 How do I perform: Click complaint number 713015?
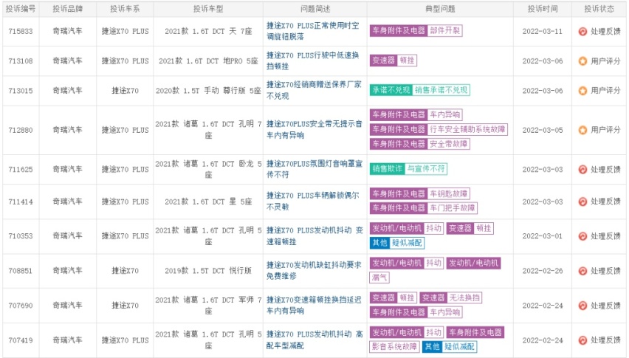(21, 91)
